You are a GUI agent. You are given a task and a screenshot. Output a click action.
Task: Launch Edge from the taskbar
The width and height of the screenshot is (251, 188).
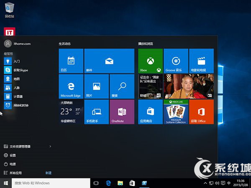[x=108, y=183]
